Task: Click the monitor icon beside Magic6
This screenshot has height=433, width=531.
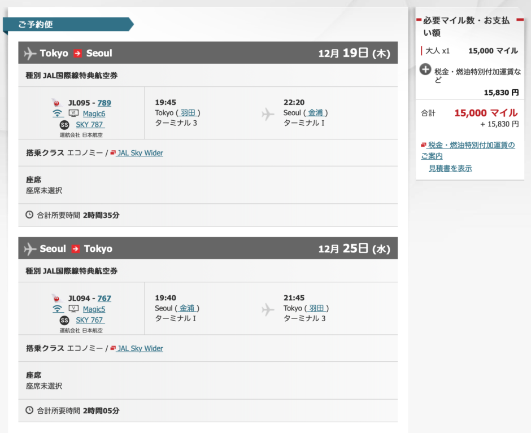Action: point(73,113)
